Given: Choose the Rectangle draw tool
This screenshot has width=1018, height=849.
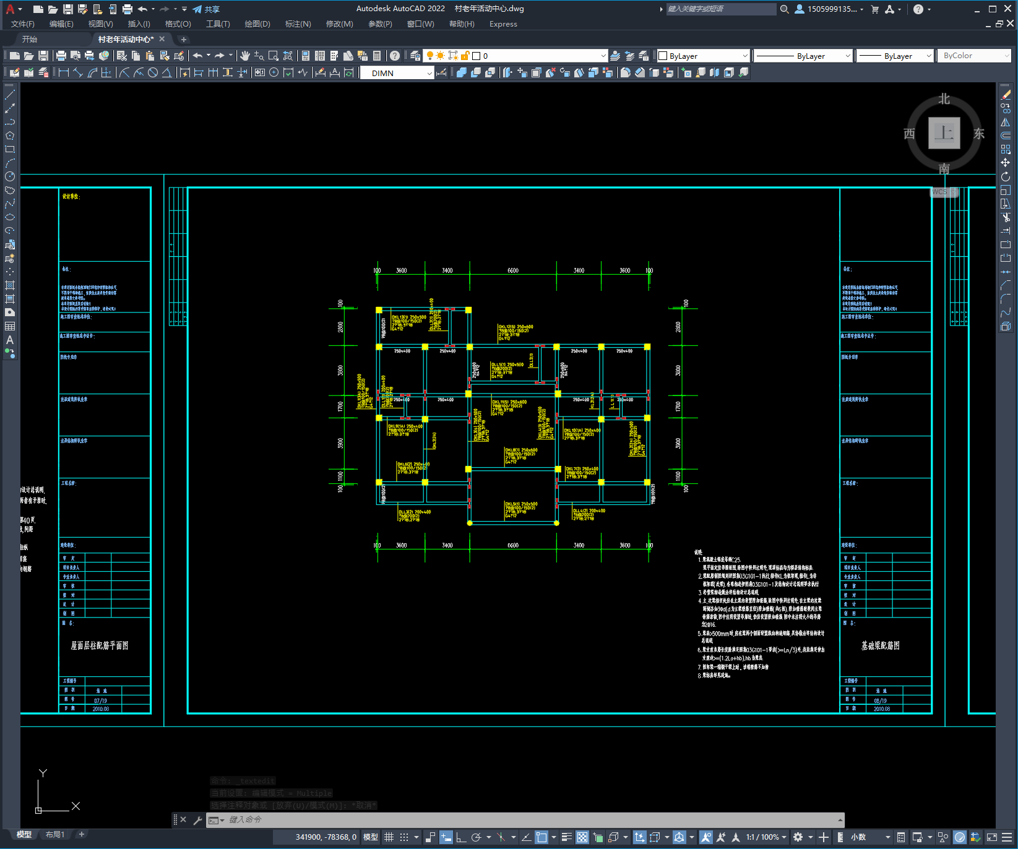Looking at the screenshot, I should click(x=10, y=149).
